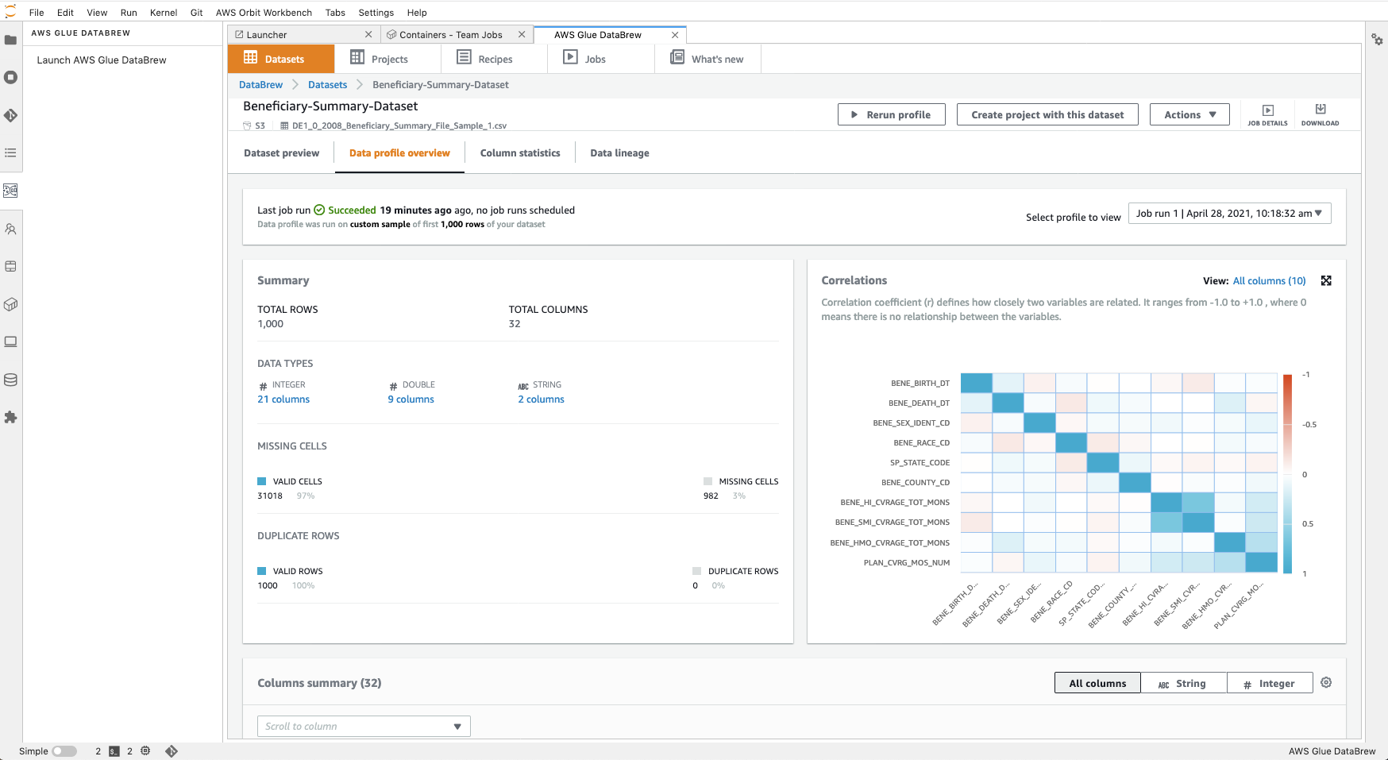Select the Data profile overview tab
The width and height of the screenshot is (1388, 760).
point(399,153)
